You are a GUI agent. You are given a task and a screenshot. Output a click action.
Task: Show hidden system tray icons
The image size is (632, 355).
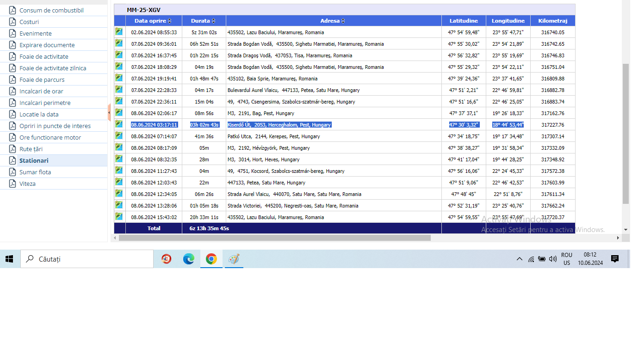(519, 259)
